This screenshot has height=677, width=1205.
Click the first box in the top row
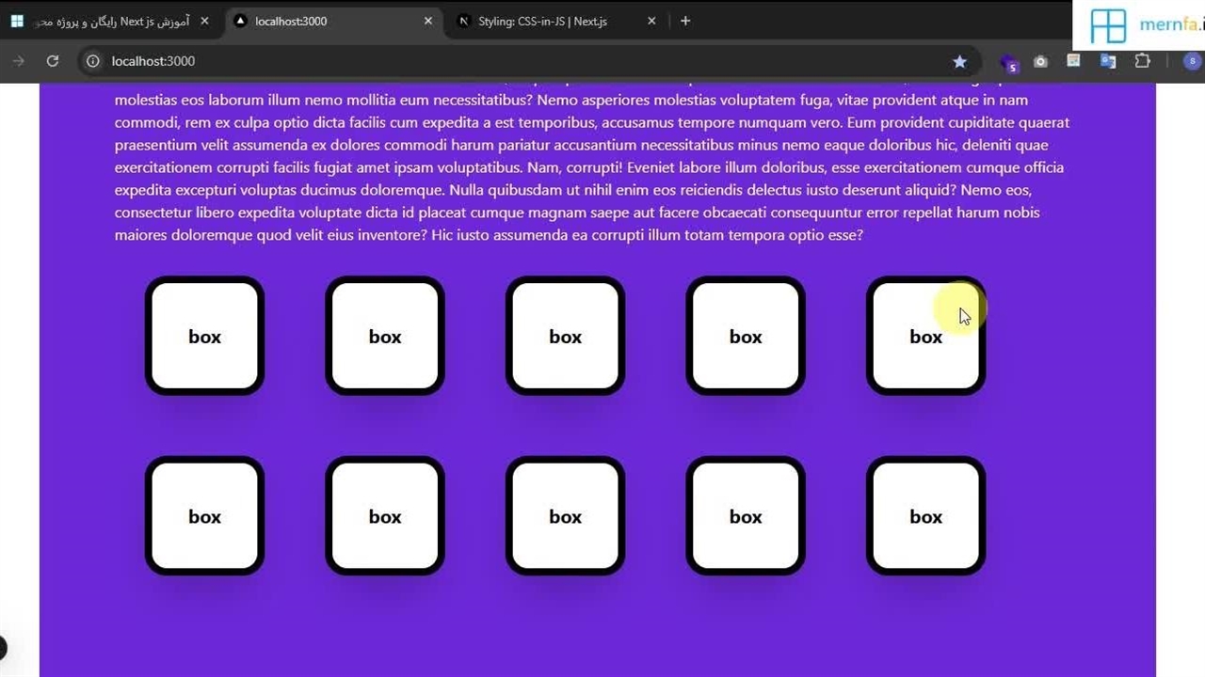pos(204,336)
